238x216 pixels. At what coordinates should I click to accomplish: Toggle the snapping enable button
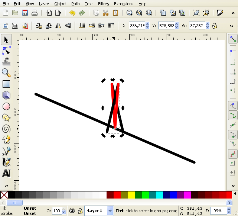click(233, 39)
